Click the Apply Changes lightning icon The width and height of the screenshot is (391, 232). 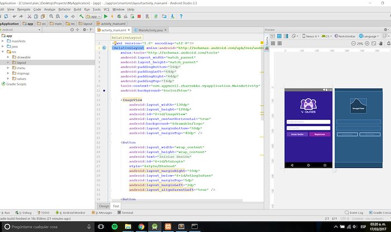(112, 16)
